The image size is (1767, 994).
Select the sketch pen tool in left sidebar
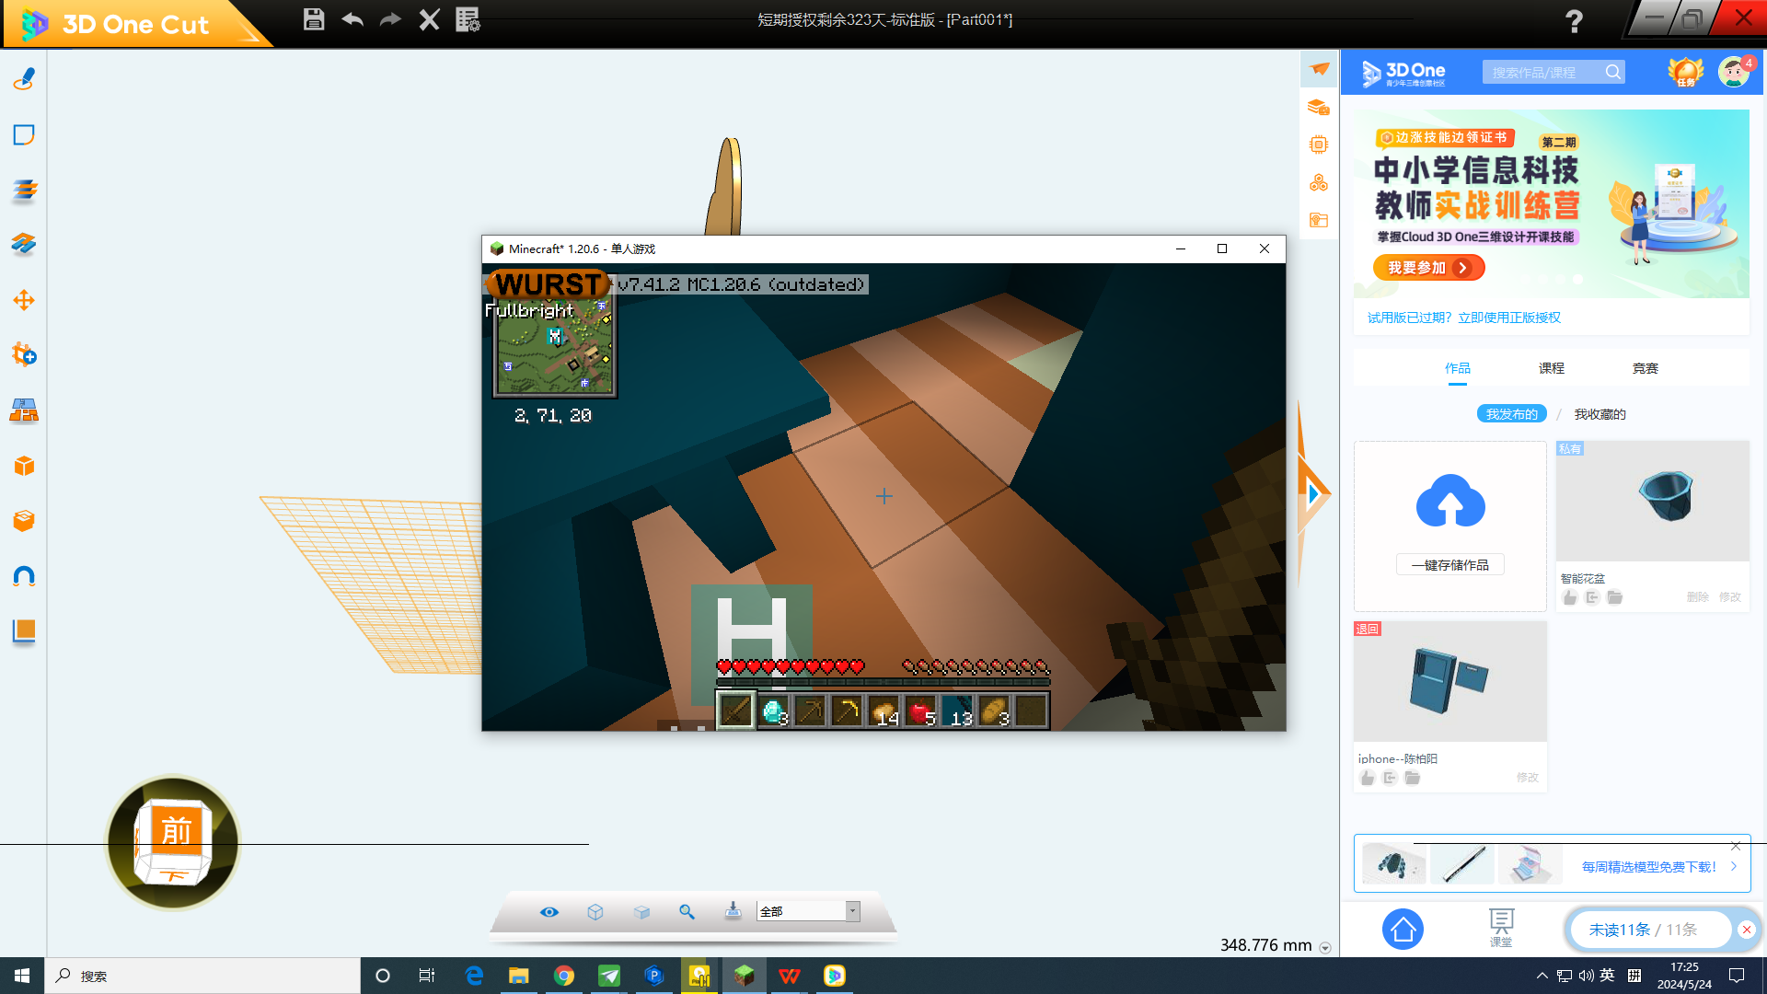tap(24, 80)
